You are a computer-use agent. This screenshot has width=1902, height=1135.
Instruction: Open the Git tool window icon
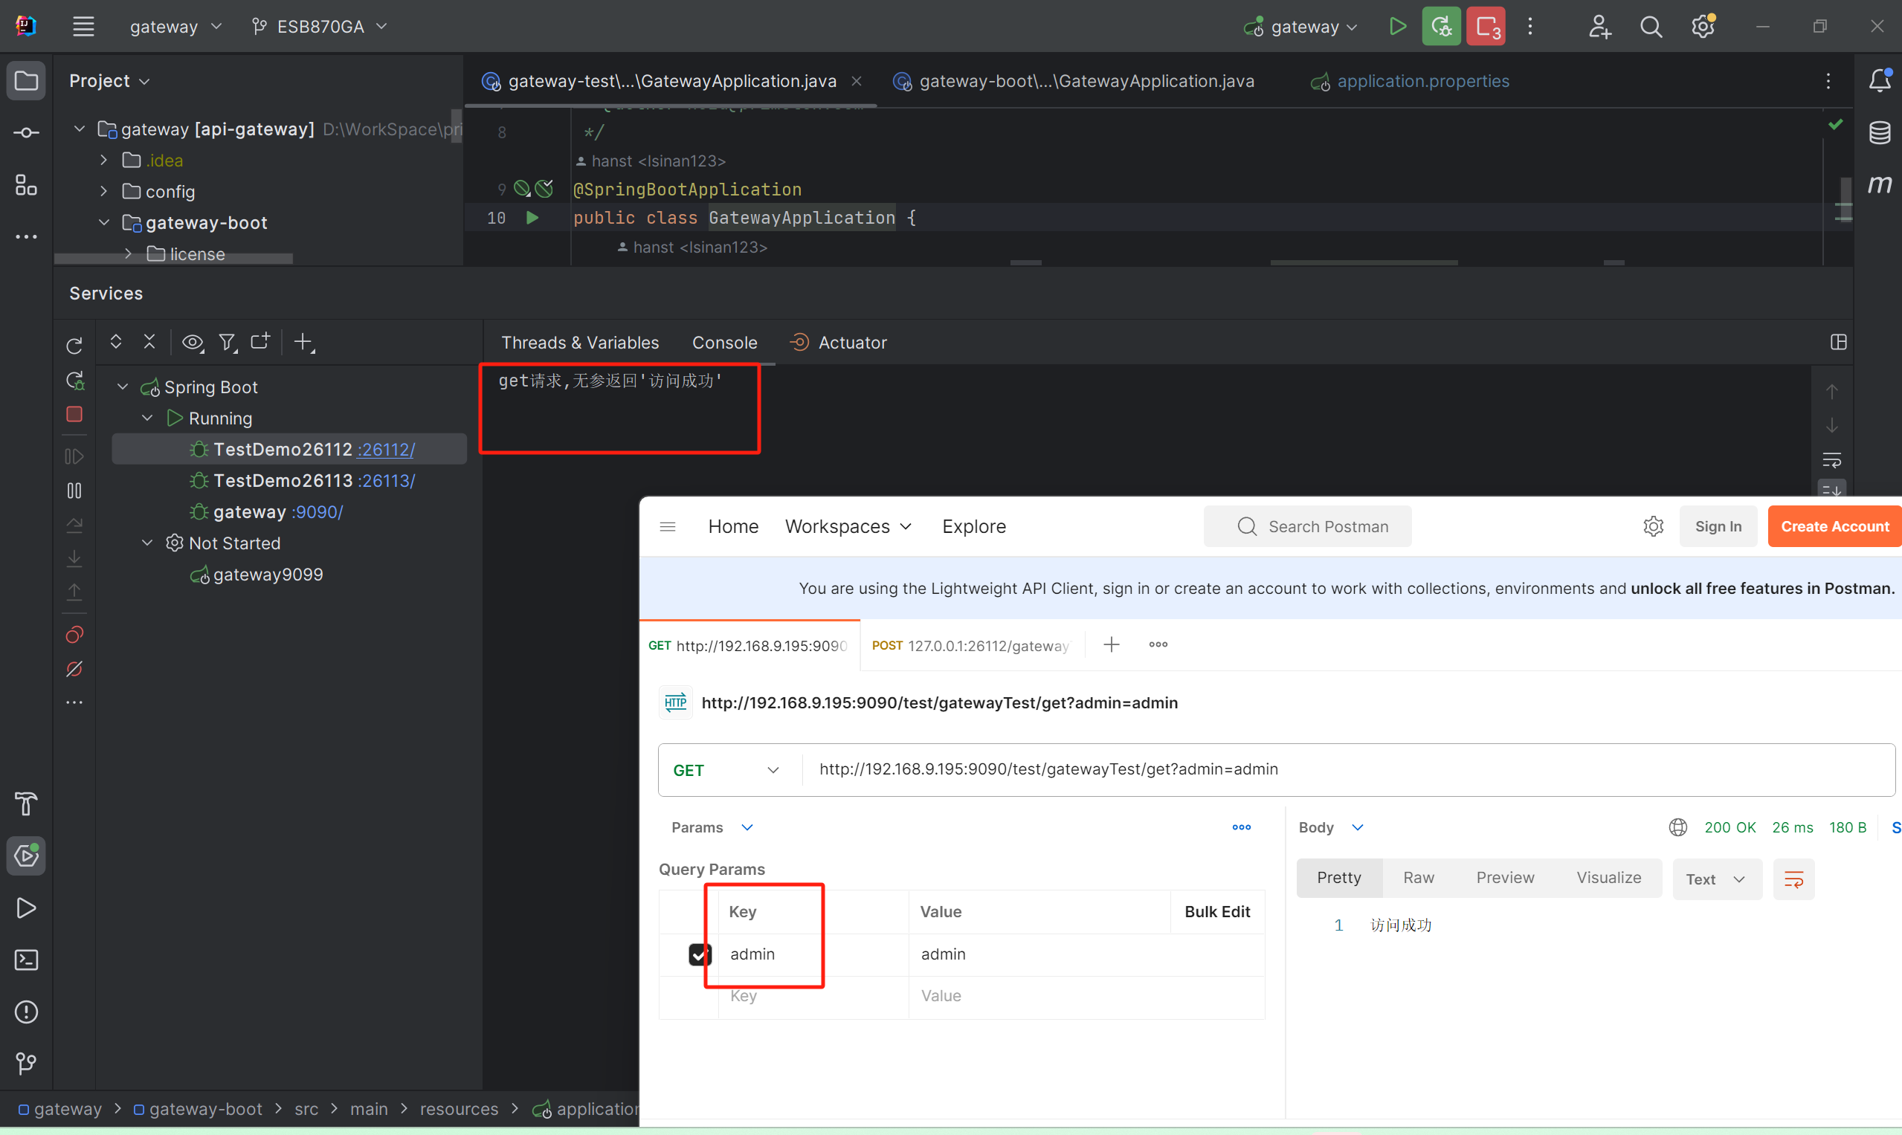point(26,1063)
